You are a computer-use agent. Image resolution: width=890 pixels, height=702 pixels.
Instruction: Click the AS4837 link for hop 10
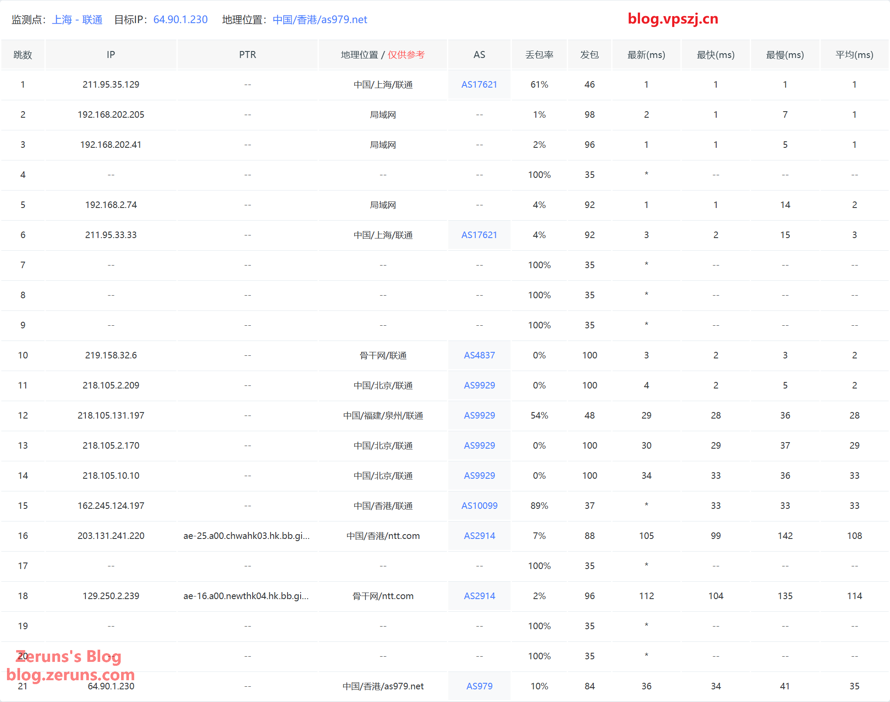pos(479,355)
